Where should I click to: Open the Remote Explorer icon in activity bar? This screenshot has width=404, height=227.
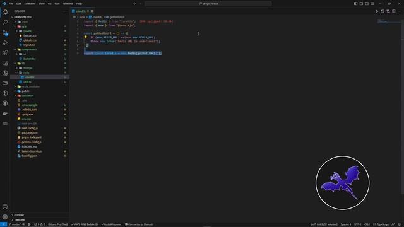click(5, 63)
